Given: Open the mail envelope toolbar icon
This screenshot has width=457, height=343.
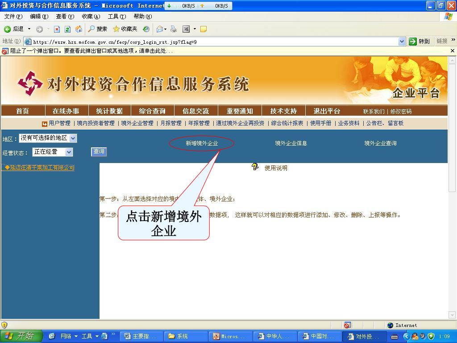Looking at the screenshot, I should tap(160, 29).
